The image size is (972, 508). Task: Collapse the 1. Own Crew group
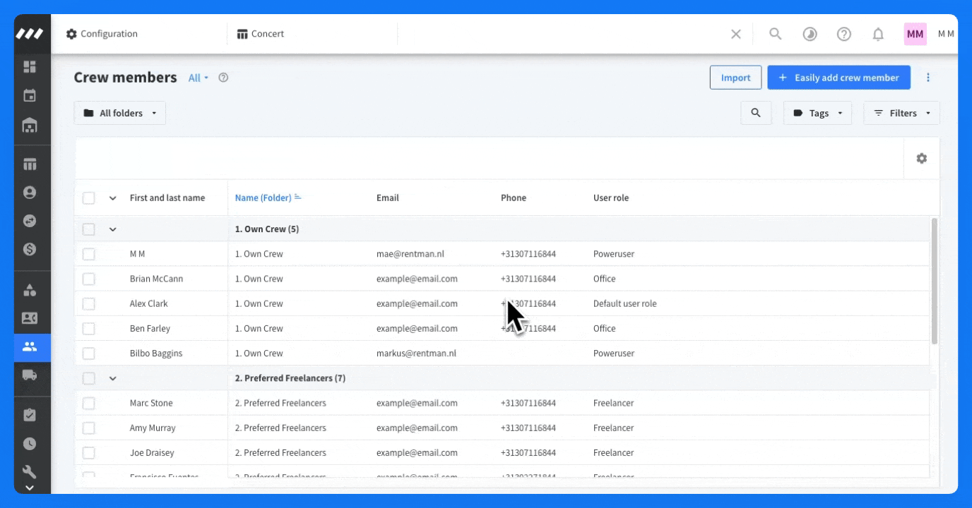coord(112,229)
